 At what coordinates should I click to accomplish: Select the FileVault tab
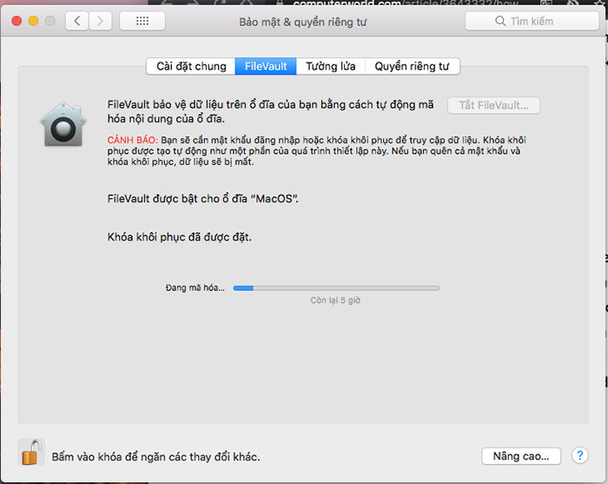click(x=266, y=66)
